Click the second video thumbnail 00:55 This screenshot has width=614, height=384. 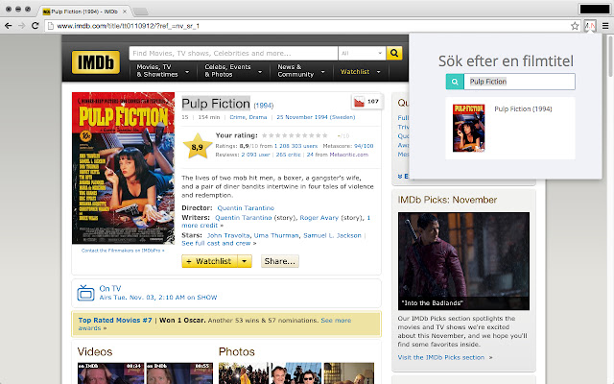(x=179, y=373)
